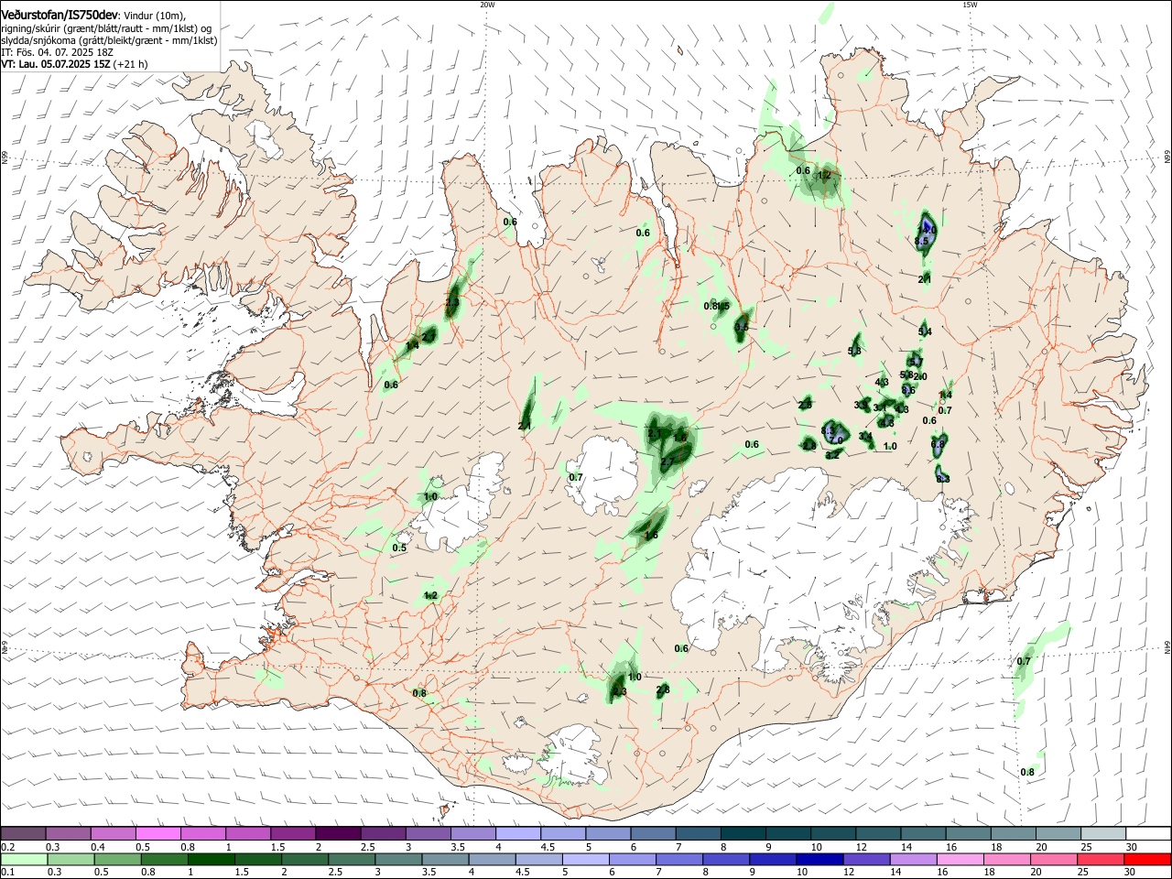The height and width of the screenshot is (879, 1172).
Task: Click the 0.5 value on the western part of the map
Action: pyautogui.click(x=399, y=548)
